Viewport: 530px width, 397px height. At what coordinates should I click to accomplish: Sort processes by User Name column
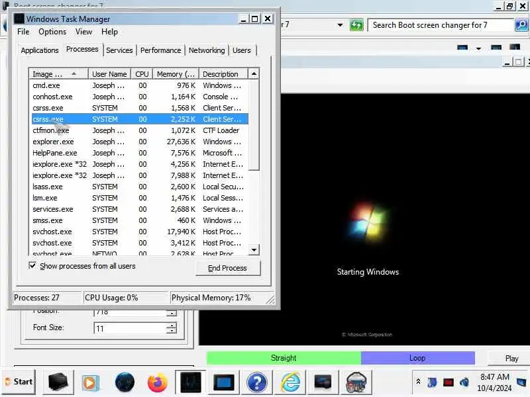click(109, 74)
